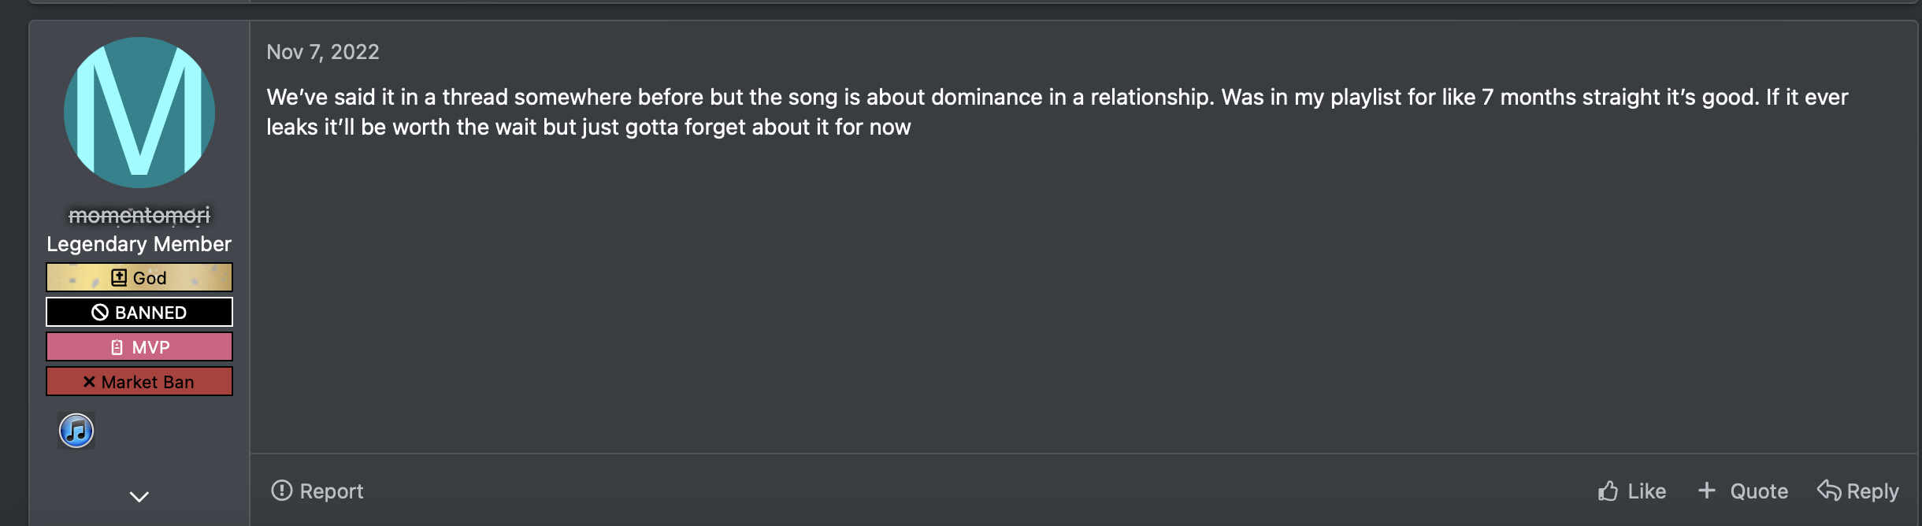Viewport: 1922px width, 526px height.
Task: Click the curved reply arrow icon
Action: coord(1828,491)
